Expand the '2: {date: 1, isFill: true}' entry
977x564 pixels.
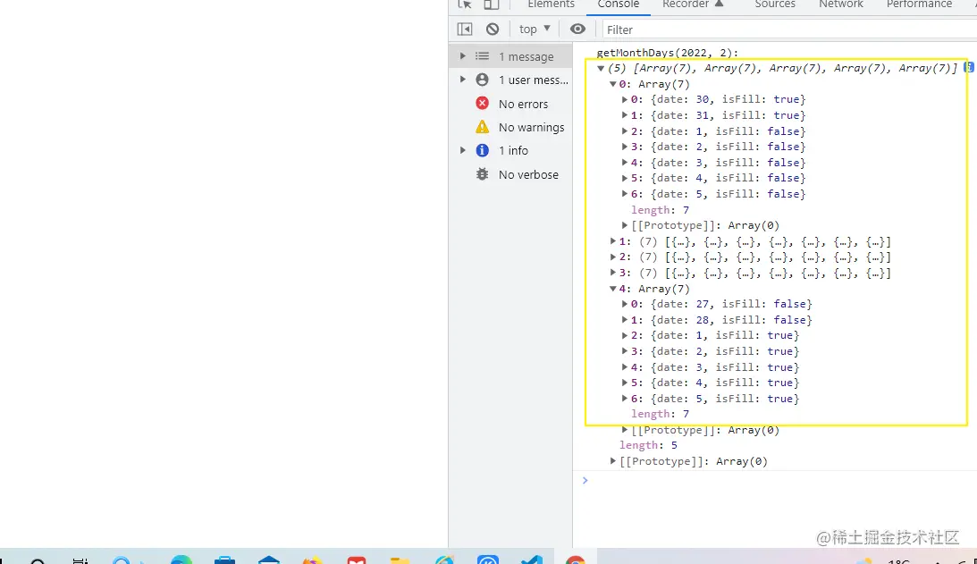[624, 335]
